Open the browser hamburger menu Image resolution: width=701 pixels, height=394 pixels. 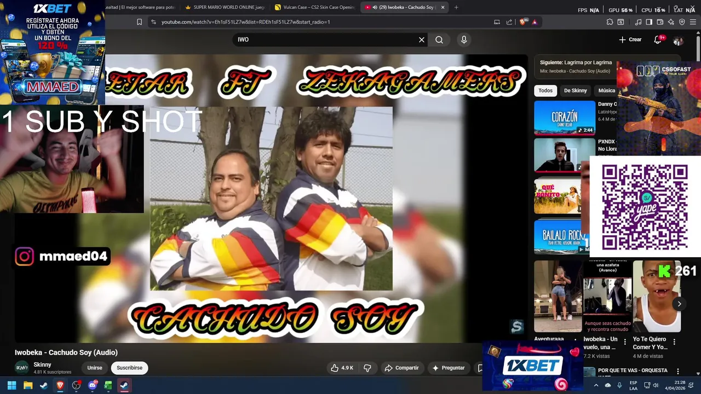click(693, 22)
